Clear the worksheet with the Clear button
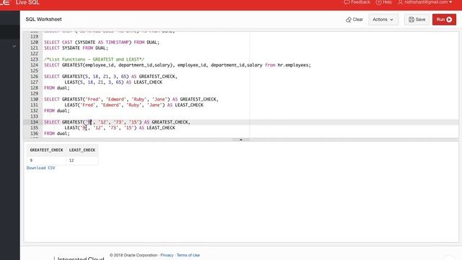The height and width of the screenshot is (260, 462). pyautogui.click(x=354, y=19)
